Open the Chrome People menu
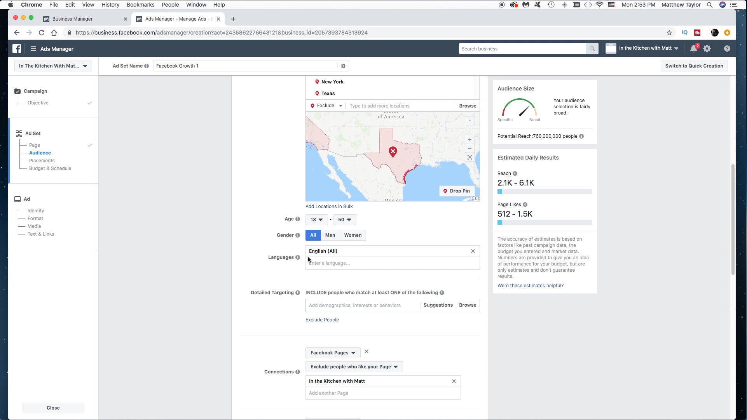The width and height of the screenshot is (747, 420). (170, 5)
